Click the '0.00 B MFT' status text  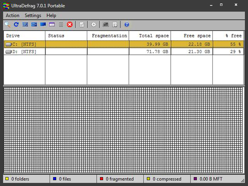(211, 179)
